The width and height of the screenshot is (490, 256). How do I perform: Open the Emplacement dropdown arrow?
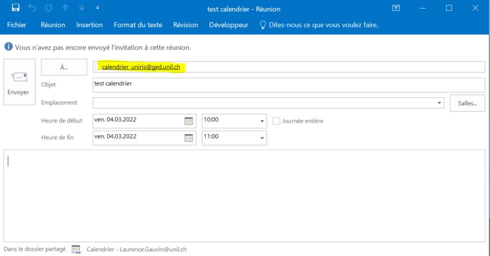pyautogui.click(x=440, y=103)
